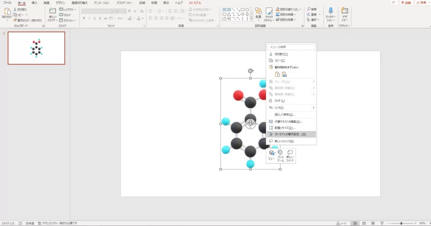Switch to the 3D モデル ribbon tab
Screen dimensions: 431x226
point(194,3)
